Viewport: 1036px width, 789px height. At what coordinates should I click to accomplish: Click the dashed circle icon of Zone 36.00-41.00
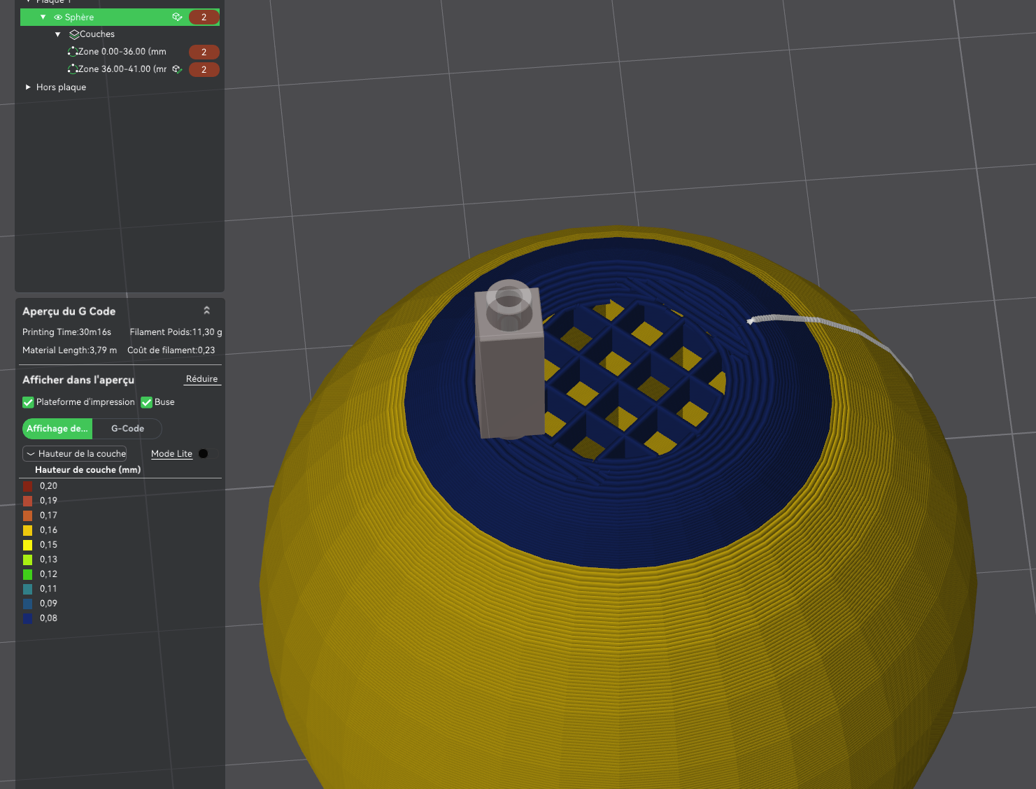point(72,69)
